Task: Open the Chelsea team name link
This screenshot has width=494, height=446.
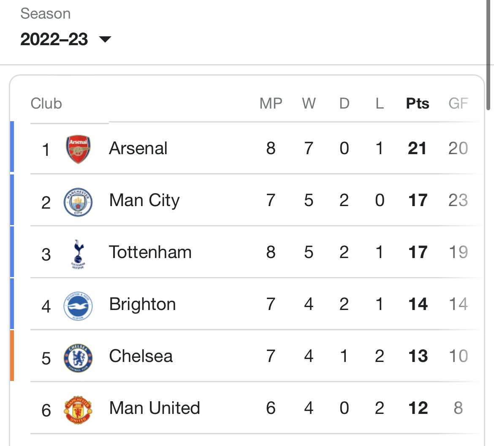Action: click(x=141, y=356)
